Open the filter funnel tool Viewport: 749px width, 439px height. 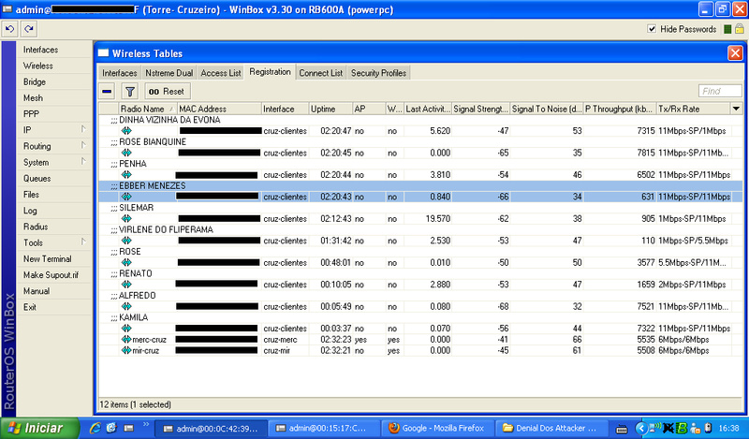(129, 91)
